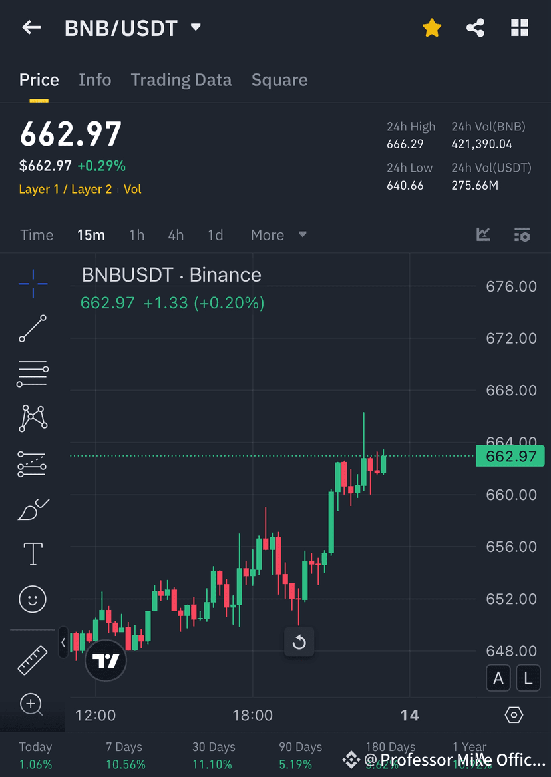Screen dimensions: 551x777
Task: Select the trend line drawing tool
Action: click(x=32, y=328)
